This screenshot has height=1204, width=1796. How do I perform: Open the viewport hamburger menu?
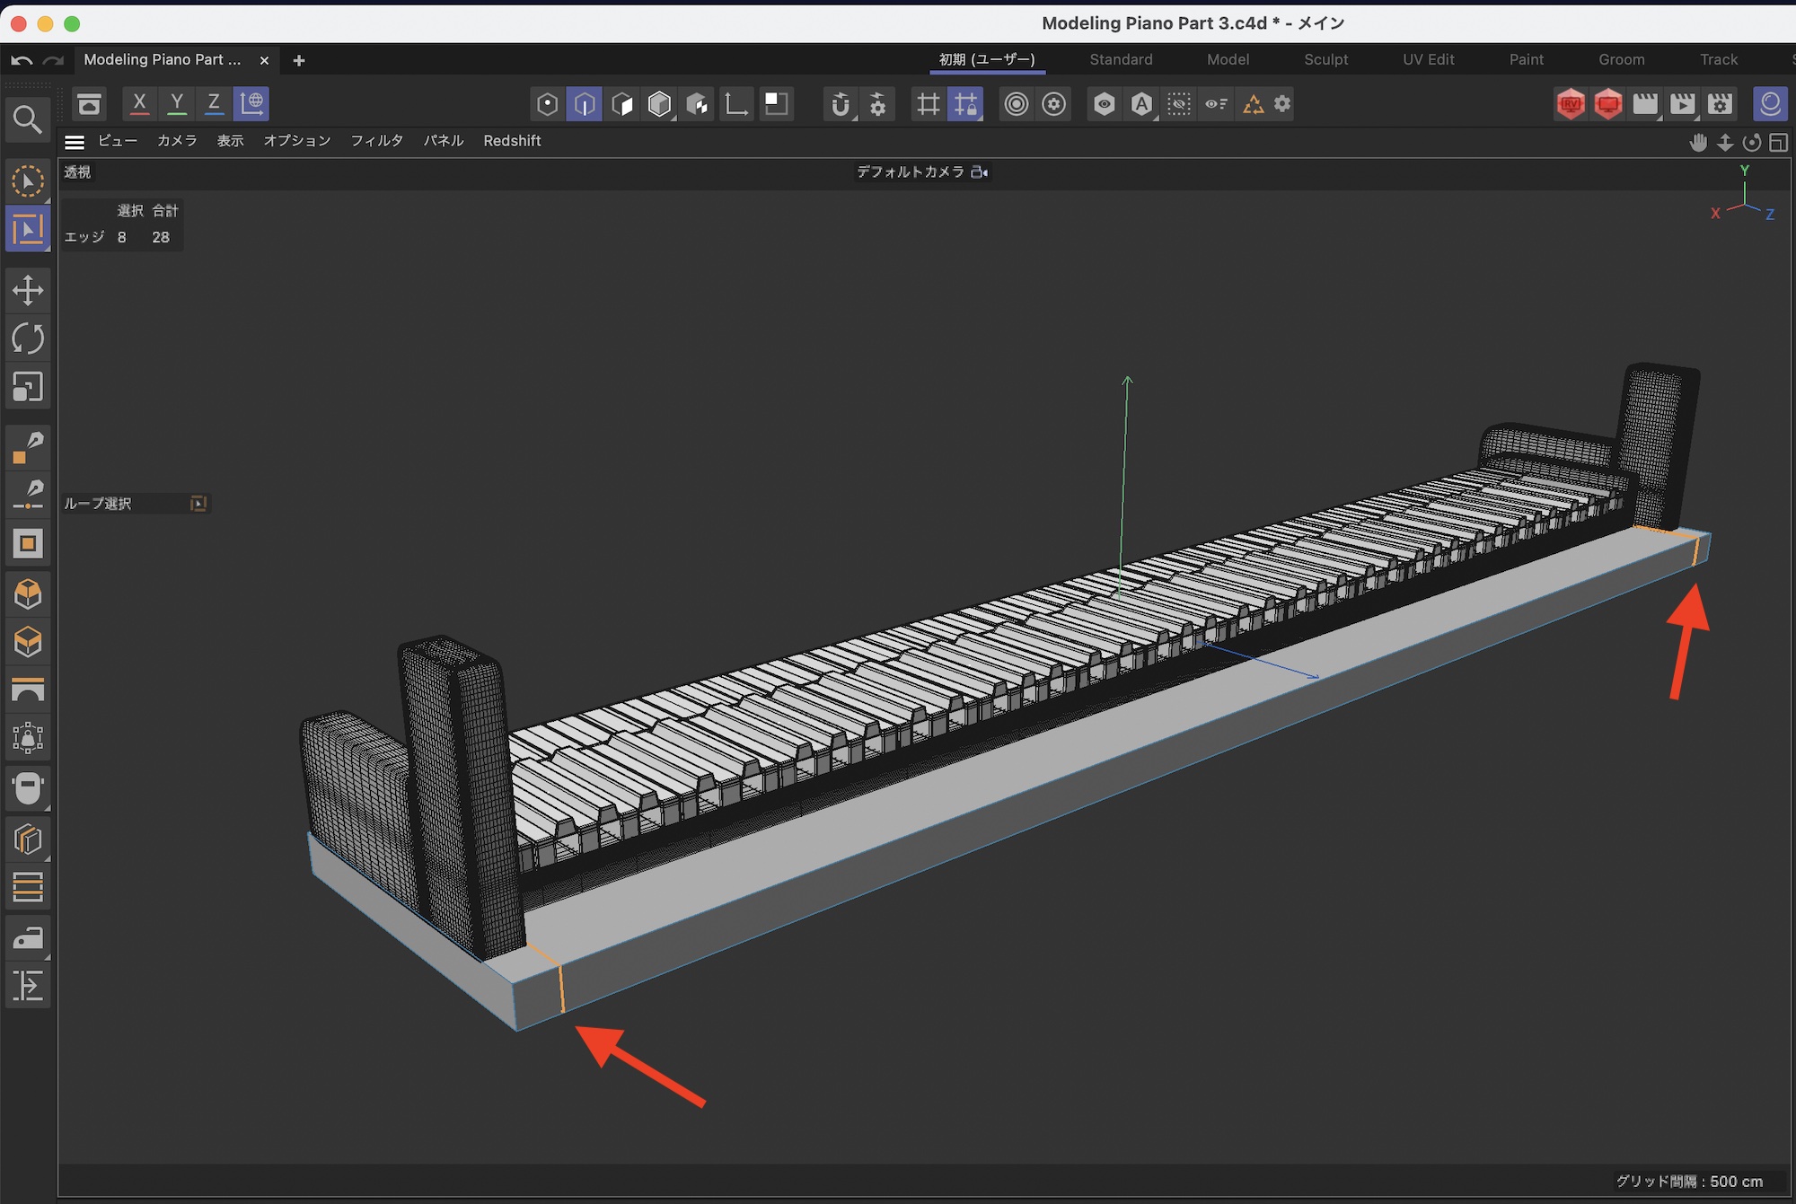(75, 142)
